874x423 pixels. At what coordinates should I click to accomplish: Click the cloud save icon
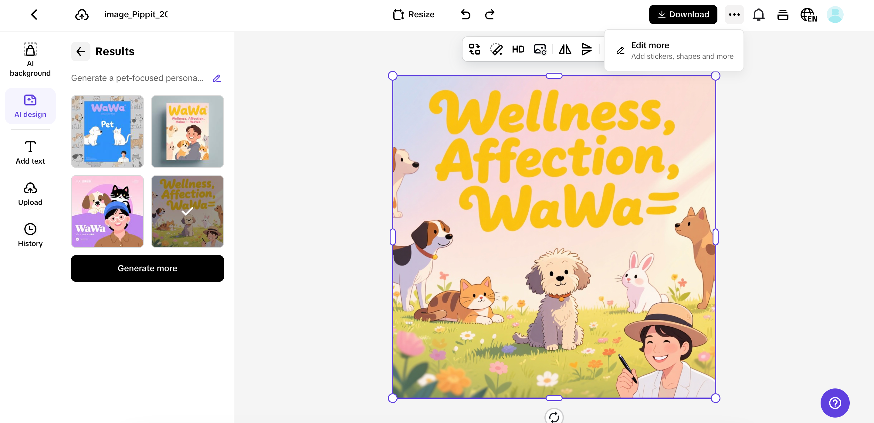82,15
